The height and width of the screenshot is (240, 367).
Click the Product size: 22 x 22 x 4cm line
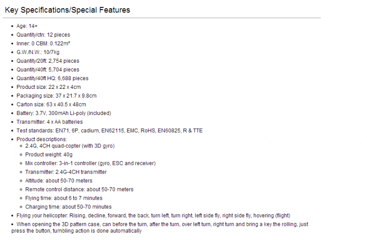click(x=49, y=87)
